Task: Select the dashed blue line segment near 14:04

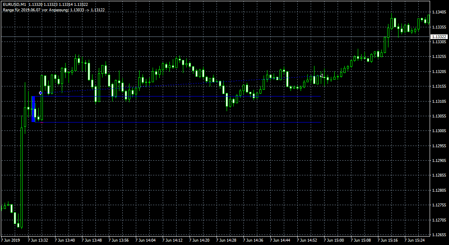Action: tap(147, 86)
